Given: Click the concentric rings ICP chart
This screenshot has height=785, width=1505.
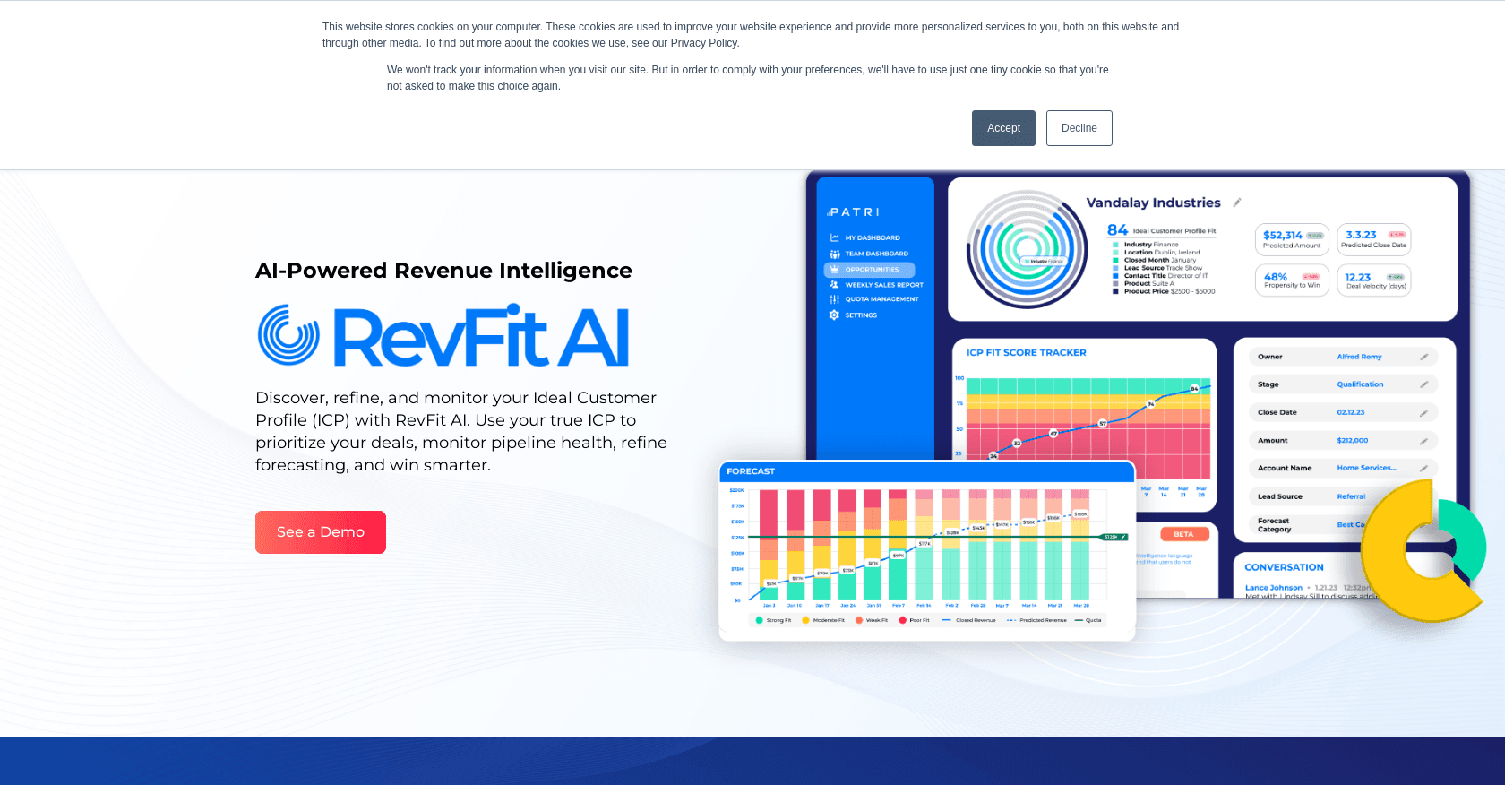Looking at the screenshot, I should [x=1027, y=250].
